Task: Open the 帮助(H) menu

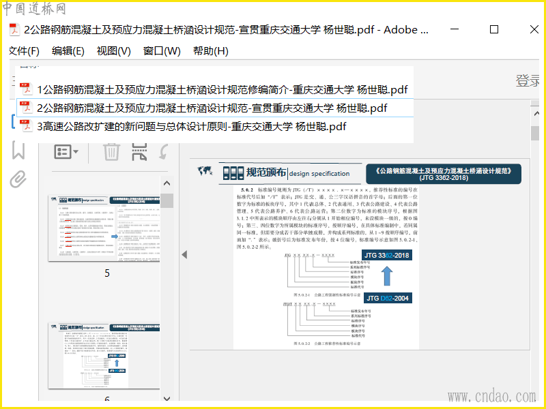Action: tap(211, 51)
